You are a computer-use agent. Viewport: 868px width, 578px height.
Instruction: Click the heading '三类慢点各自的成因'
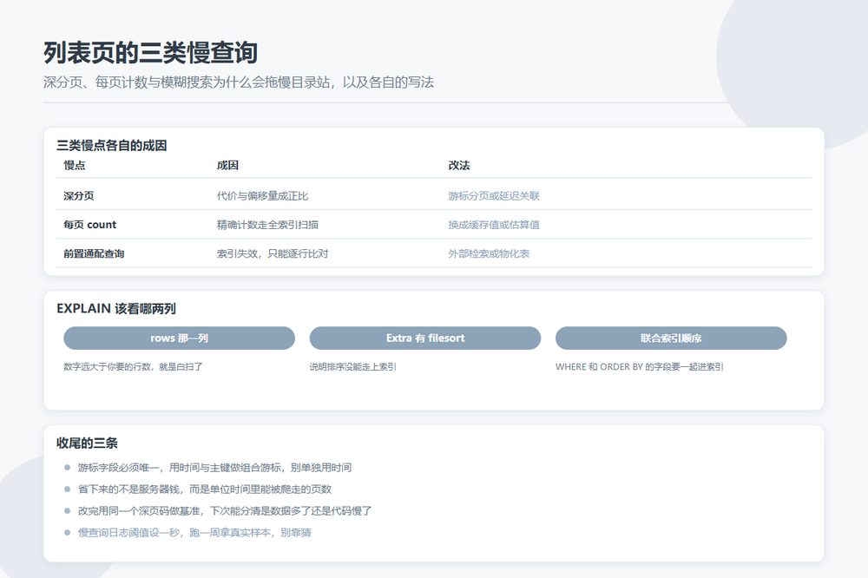112,146
